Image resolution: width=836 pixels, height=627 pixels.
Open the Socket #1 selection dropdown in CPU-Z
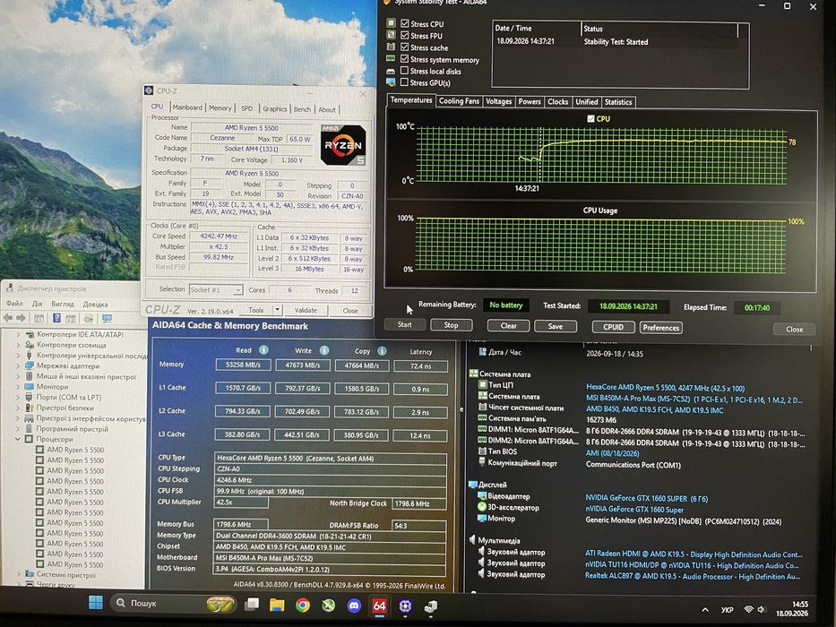237,289
